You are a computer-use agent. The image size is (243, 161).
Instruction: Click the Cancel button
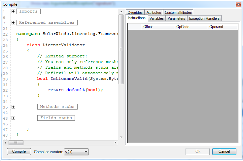(224, 151)
